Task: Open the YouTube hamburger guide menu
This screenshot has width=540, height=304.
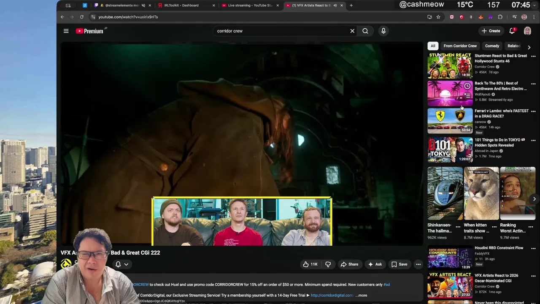Action: (x=66, y=31)
